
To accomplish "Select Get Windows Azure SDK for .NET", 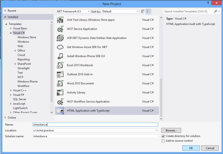I will (87, 47).
